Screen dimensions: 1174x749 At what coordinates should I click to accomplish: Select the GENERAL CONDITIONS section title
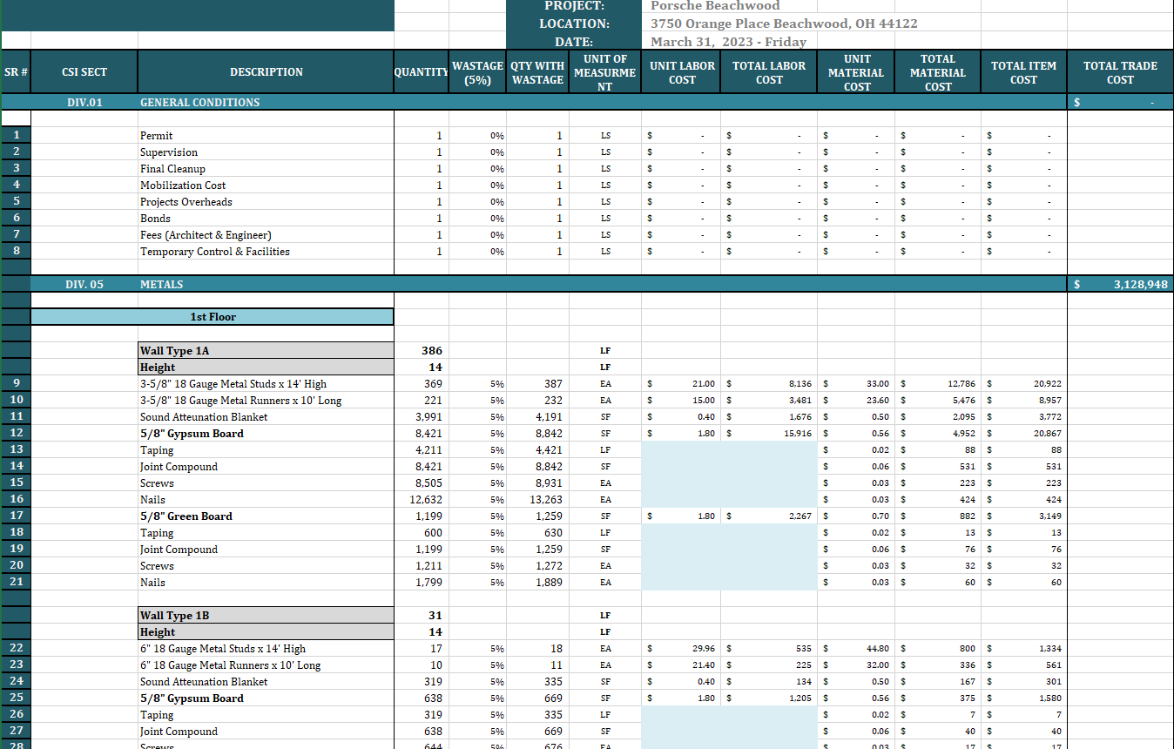pyautogui.click(x=199, y=103)
